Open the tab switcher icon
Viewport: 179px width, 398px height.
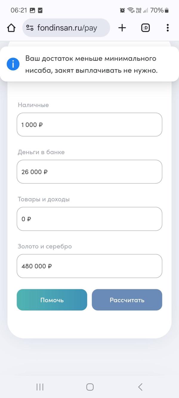(x=145, y=28)
